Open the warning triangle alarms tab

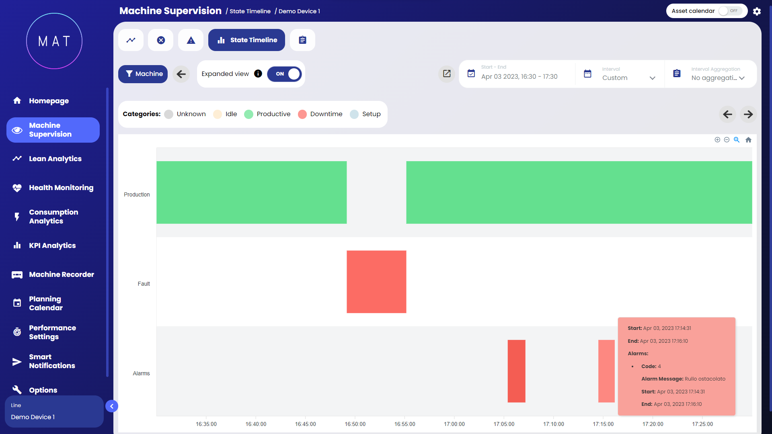(191, 40)
